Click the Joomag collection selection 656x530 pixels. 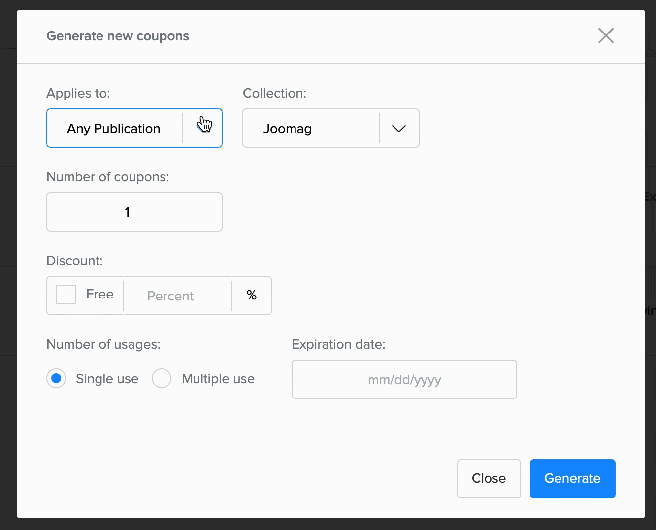[287, 129]
